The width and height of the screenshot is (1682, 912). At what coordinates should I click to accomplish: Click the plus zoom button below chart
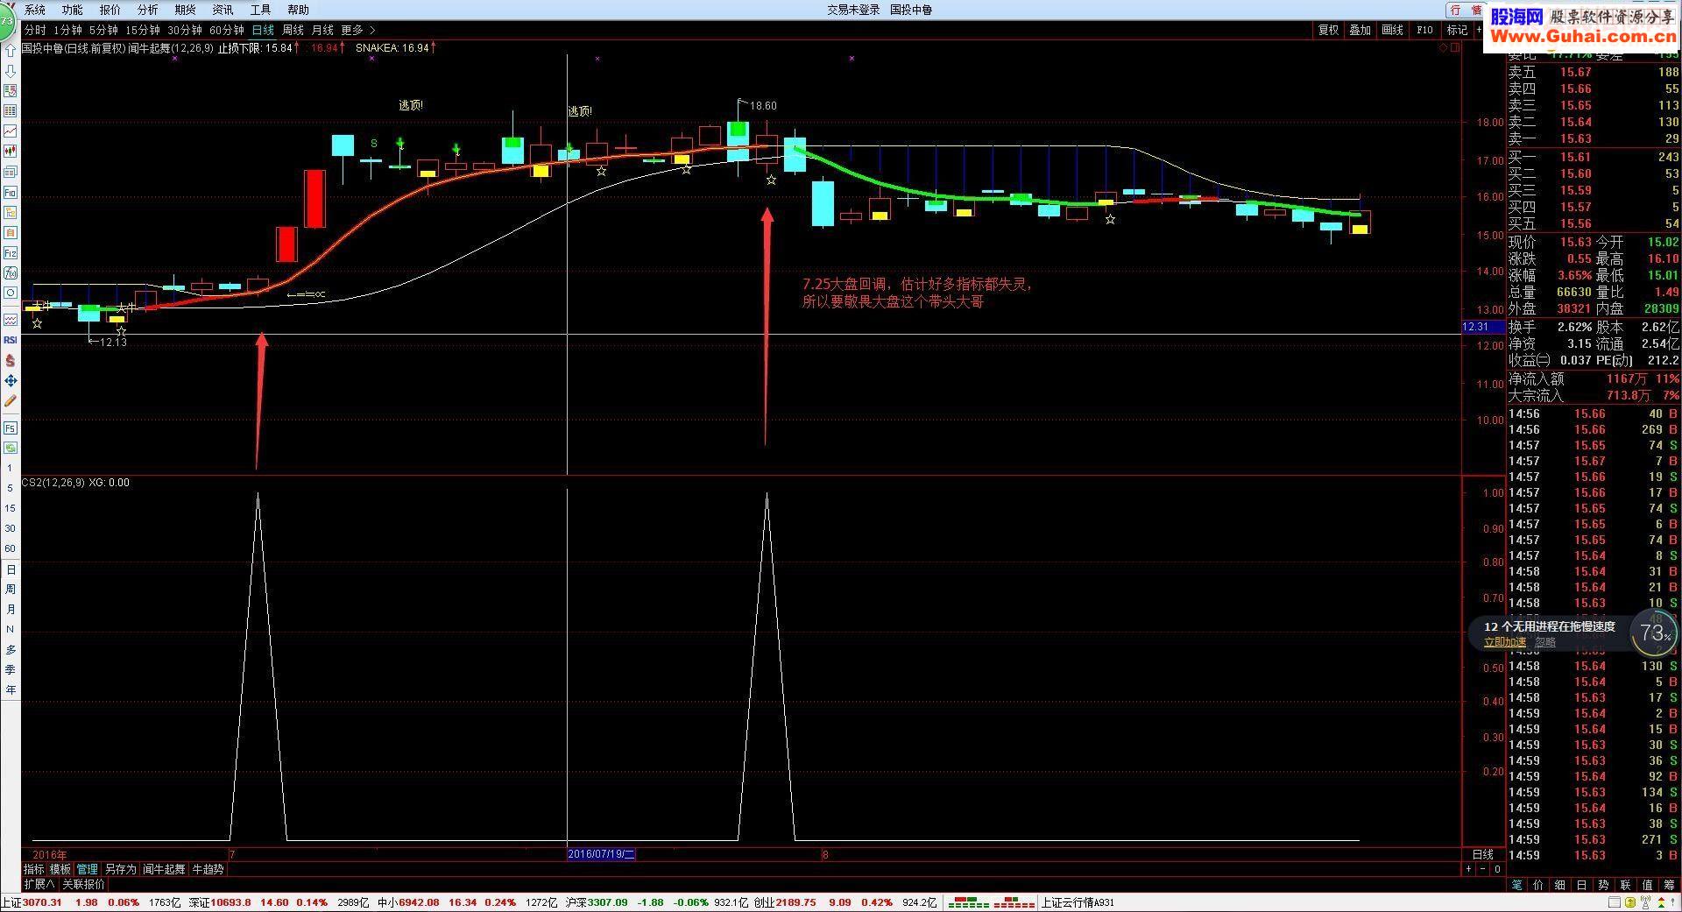click(x=1468, y=869)
